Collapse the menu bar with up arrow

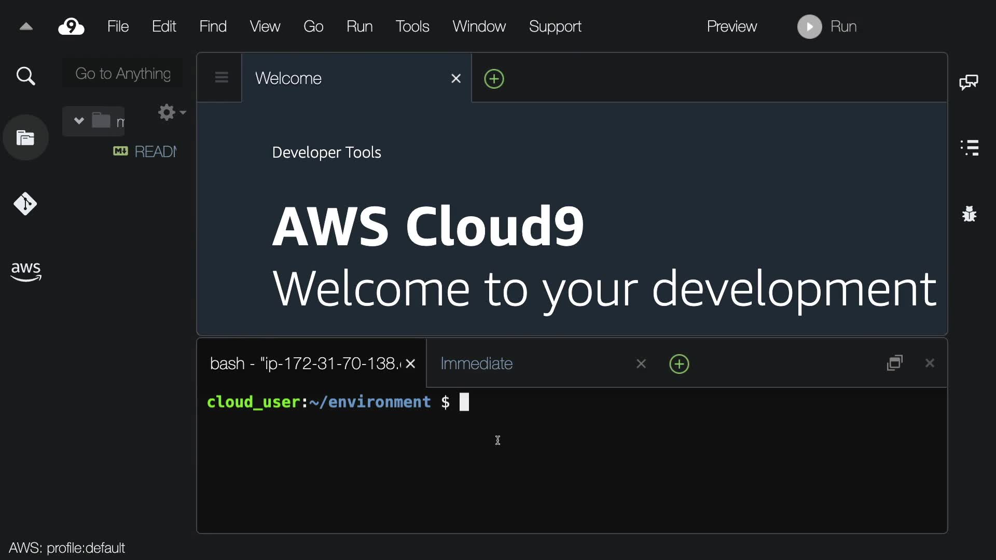[x=26, y=26]
